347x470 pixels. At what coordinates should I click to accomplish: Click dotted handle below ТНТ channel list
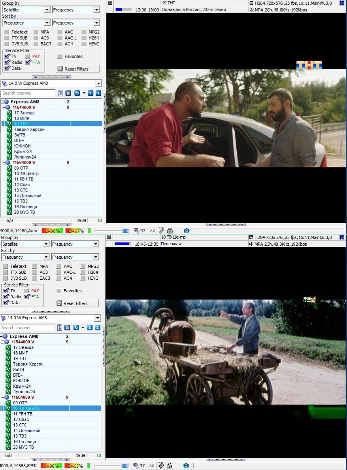[x=51, y=224]
